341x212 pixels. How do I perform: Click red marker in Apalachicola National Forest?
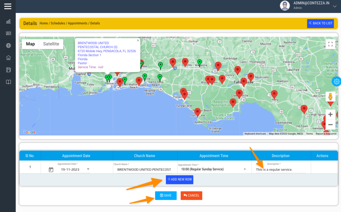click(x=233, y=103)
